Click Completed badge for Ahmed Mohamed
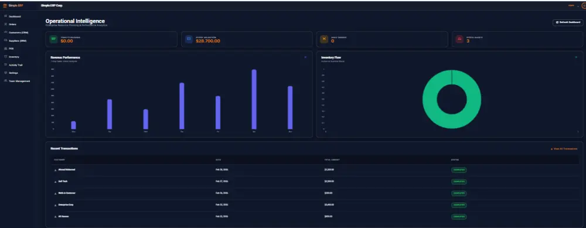The width and height of the screenshot is (586, 228). click(x=459, y=170)
